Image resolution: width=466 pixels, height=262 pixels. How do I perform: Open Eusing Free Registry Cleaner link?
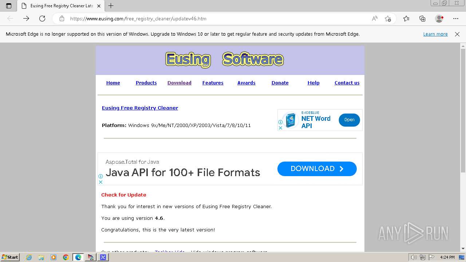(x=140, y=108)
